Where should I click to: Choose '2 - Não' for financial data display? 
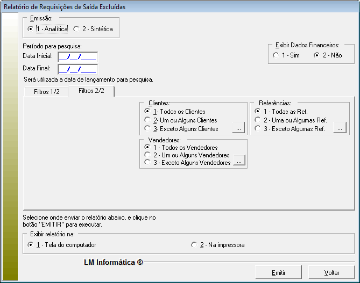pyautogui.click(x=317, y=55)
